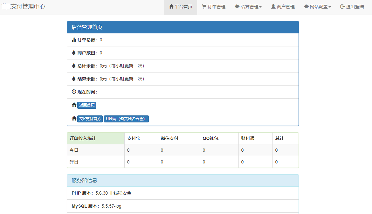The image size is (372, 214).
Task: Click the 艾K支付官方 button
Action: tap(90, 119)
